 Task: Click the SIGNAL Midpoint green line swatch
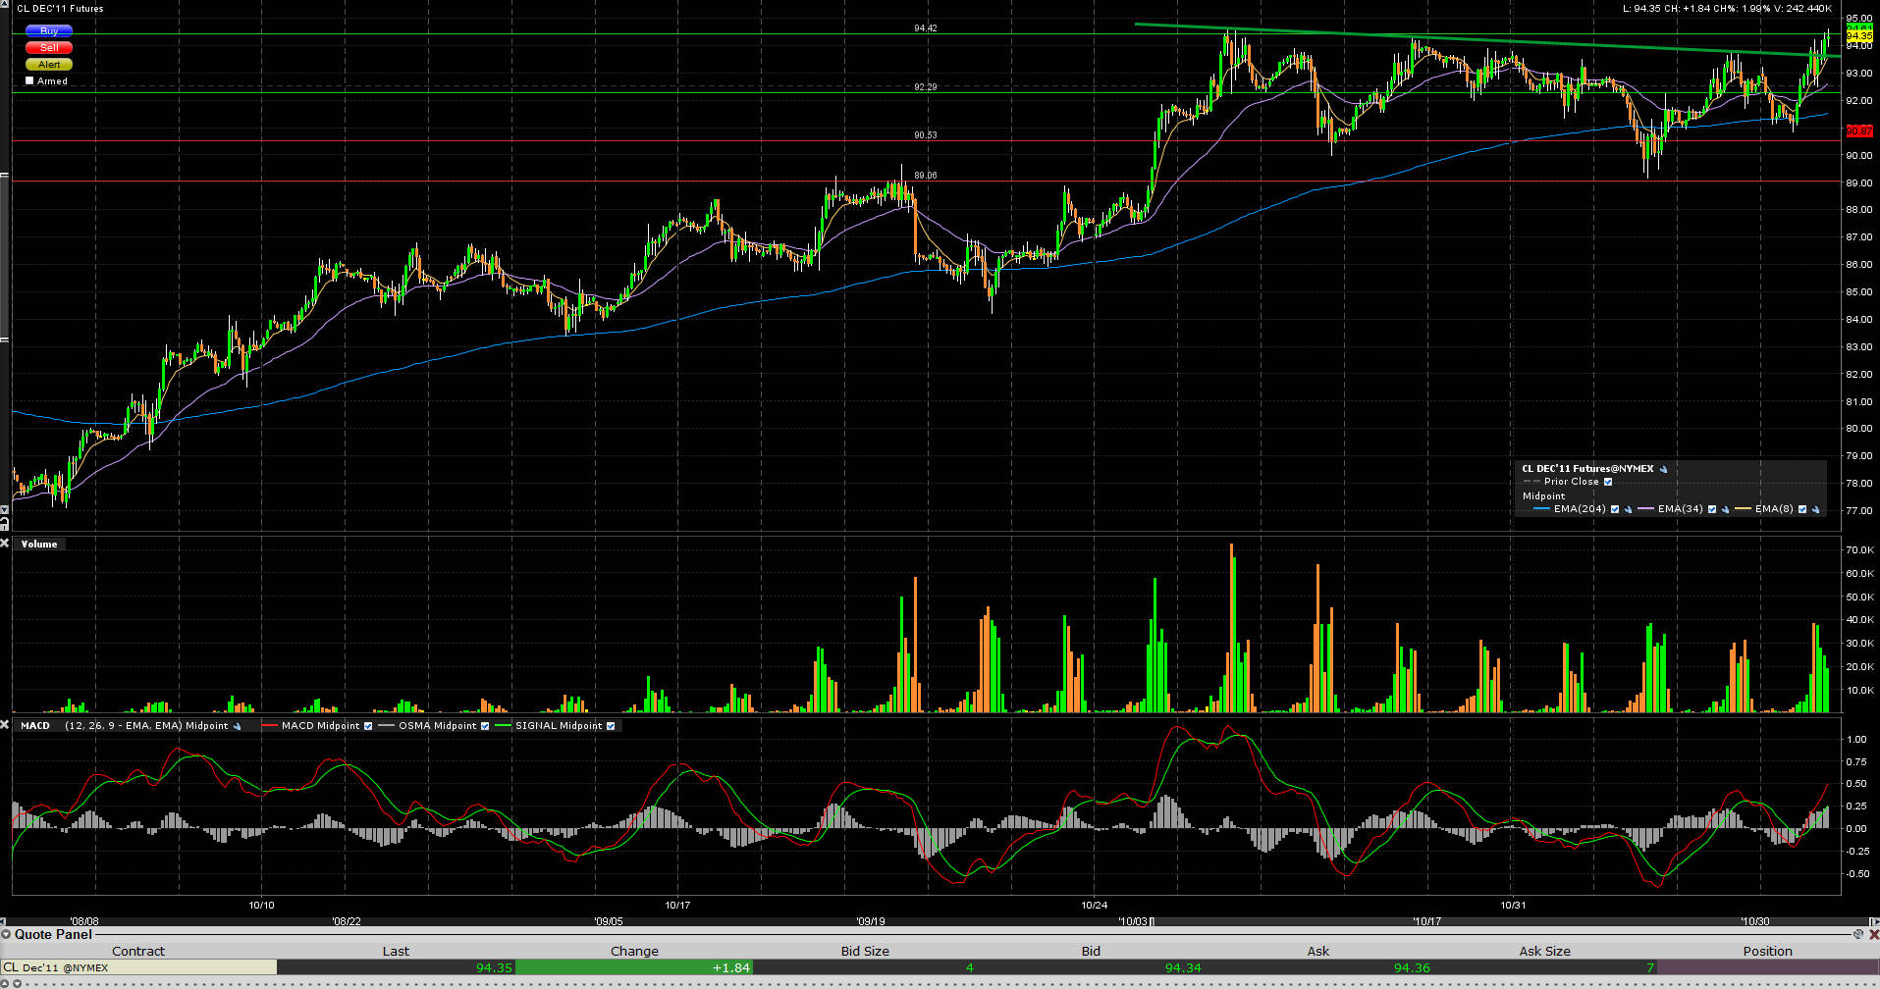click(504, 726)
